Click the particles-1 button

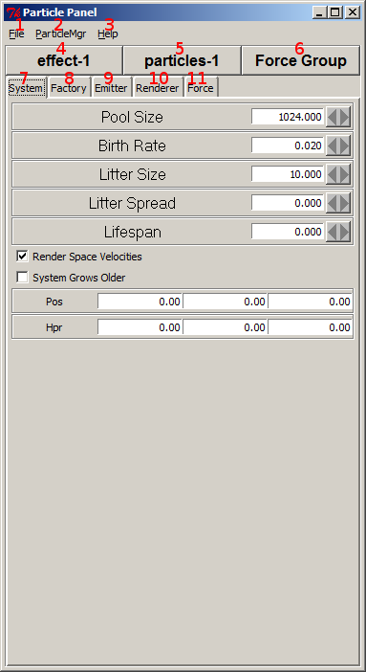182,60
